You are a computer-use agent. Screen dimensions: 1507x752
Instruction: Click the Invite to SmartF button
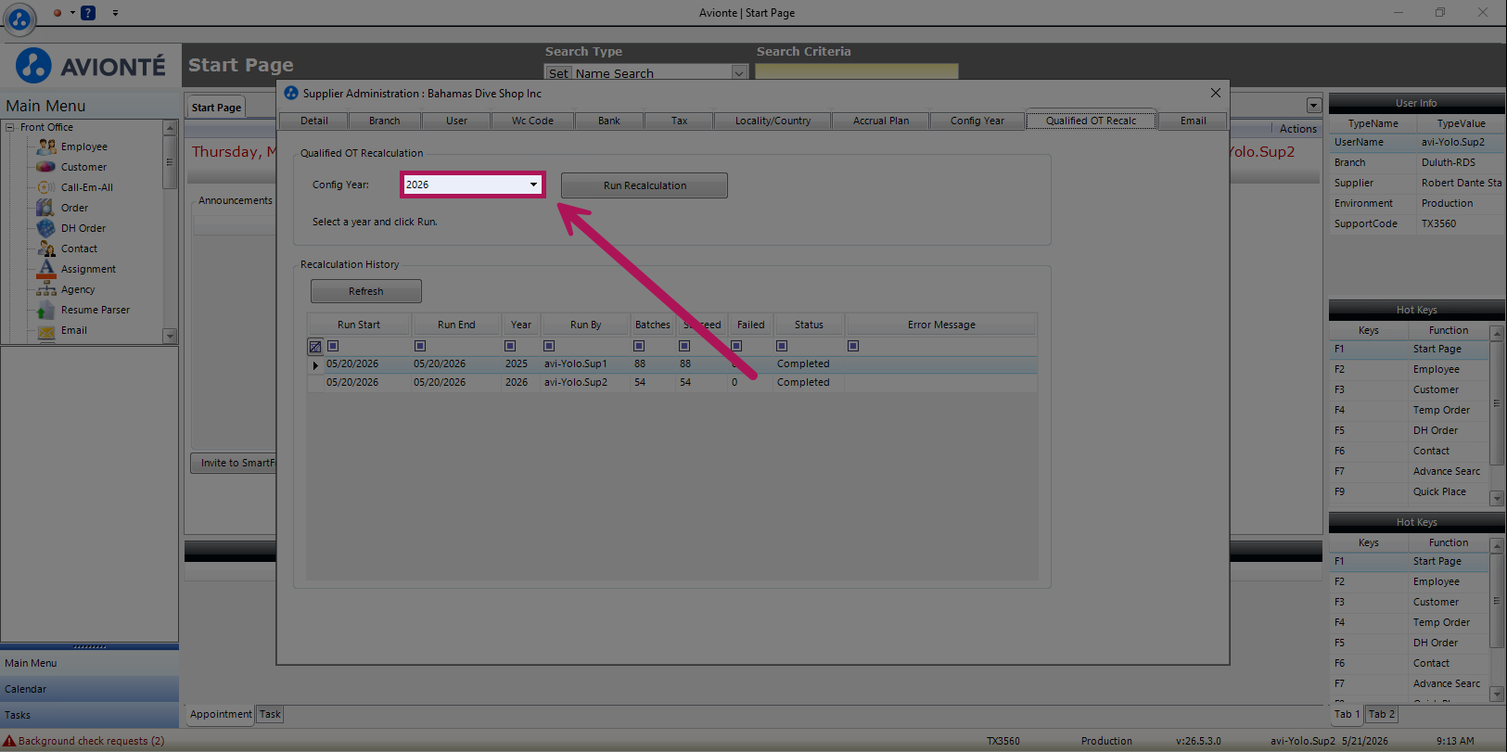point(234,463)
